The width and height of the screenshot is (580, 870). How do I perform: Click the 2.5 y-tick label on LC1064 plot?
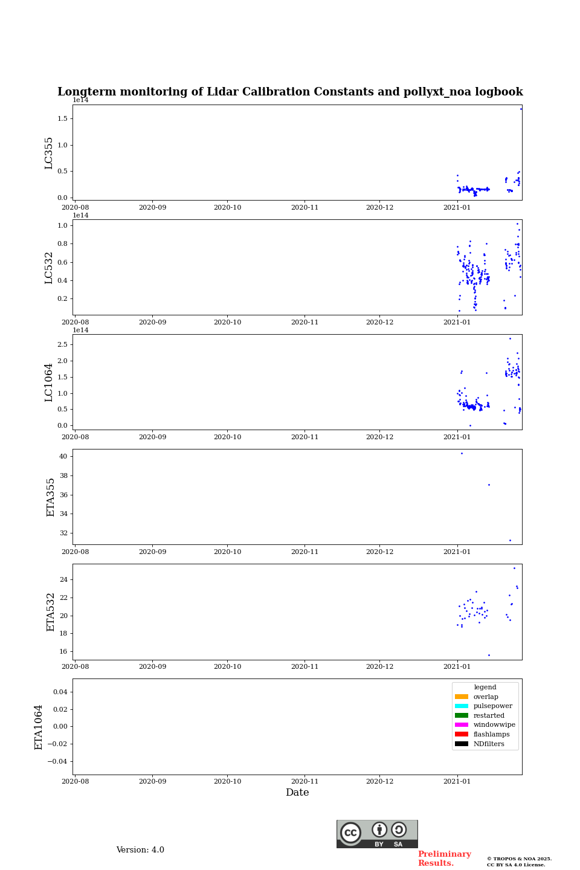(62, 344)
